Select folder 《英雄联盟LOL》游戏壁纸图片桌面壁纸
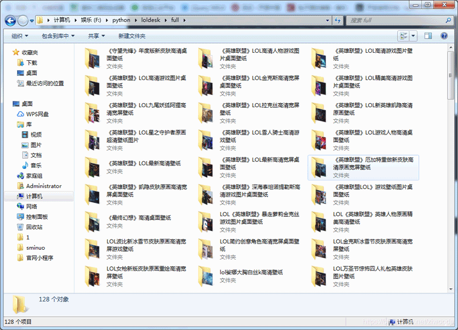The image size is (458, 330). click(363, 194)
